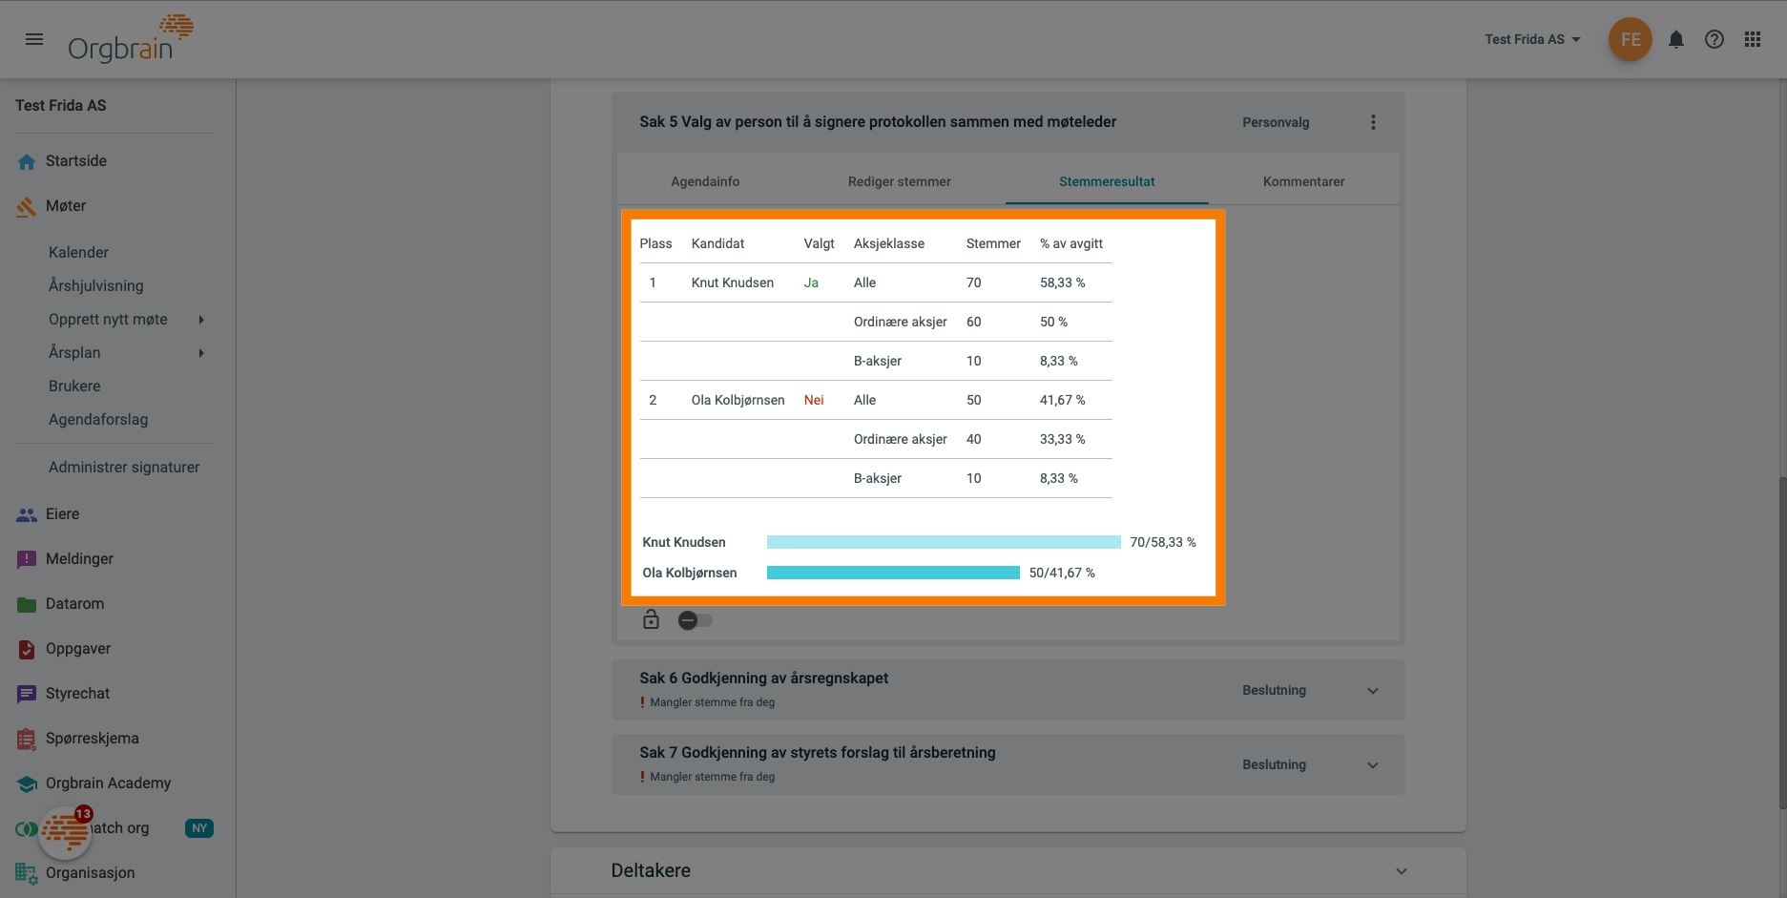The height and width of the screenshot is (898, 1787).
Task: Click the 'Personvalg' label on Sak 5
Action: pyautogui.click(x=1276, y=122)
